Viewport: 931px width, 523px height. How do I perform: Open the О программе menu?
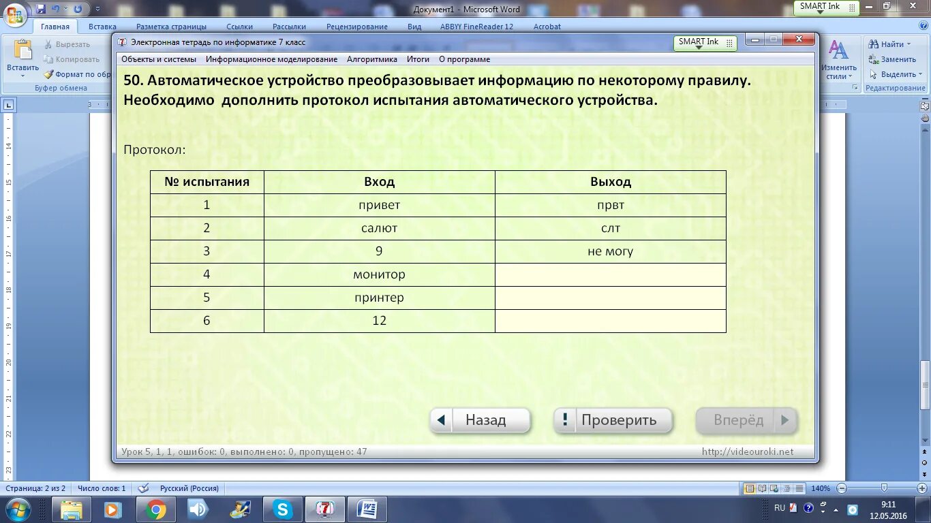coord(465,59)
